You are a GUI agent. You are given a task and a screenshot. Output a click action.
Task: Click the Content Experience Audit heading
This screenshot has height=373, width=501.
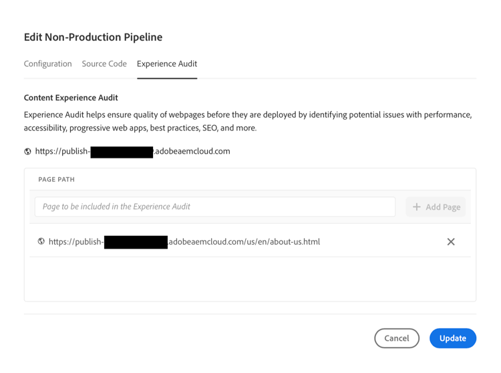70,98
